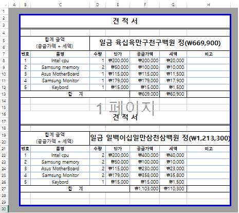239x213 pixels.
Task: Click the 합 계 cell in row 13
Action: click(75, 94)
